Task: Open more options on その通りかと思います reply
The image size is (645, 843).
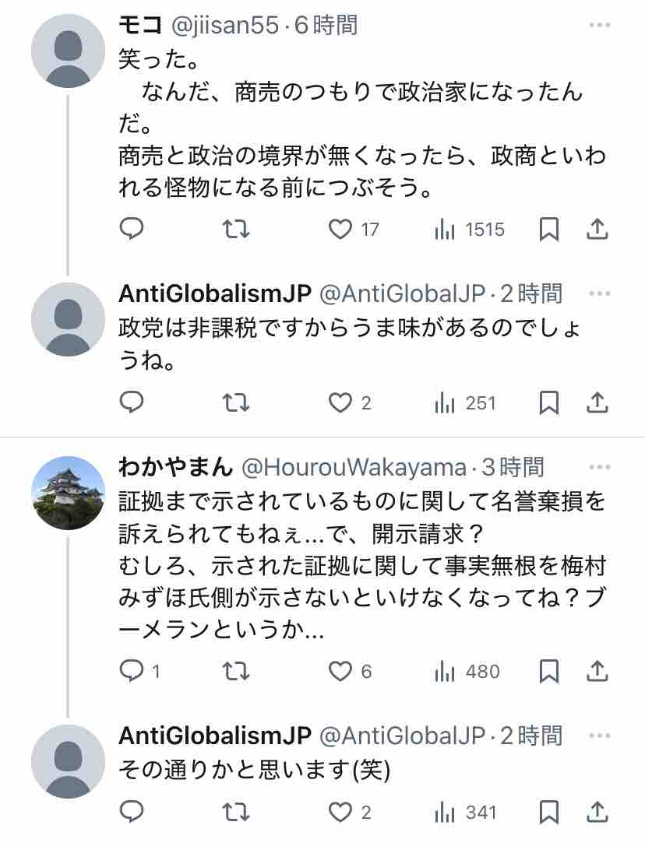Action: (x=600, y=735)
